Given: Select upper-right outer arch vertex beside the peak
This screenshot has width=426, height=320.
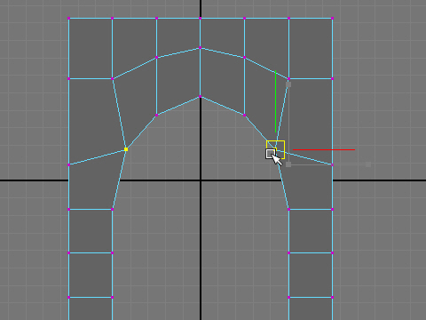Looking at the screenshot, I should click(x=244, y=58).
